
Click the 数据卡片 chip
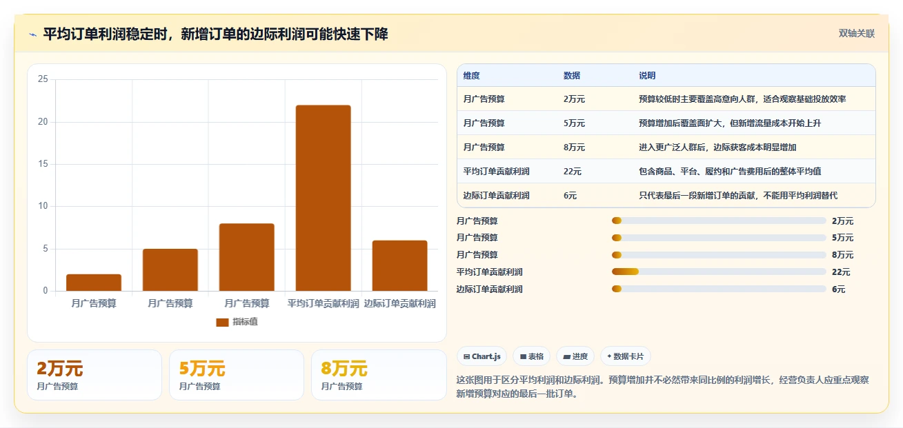pyautogui.click(x=626, y=356)
